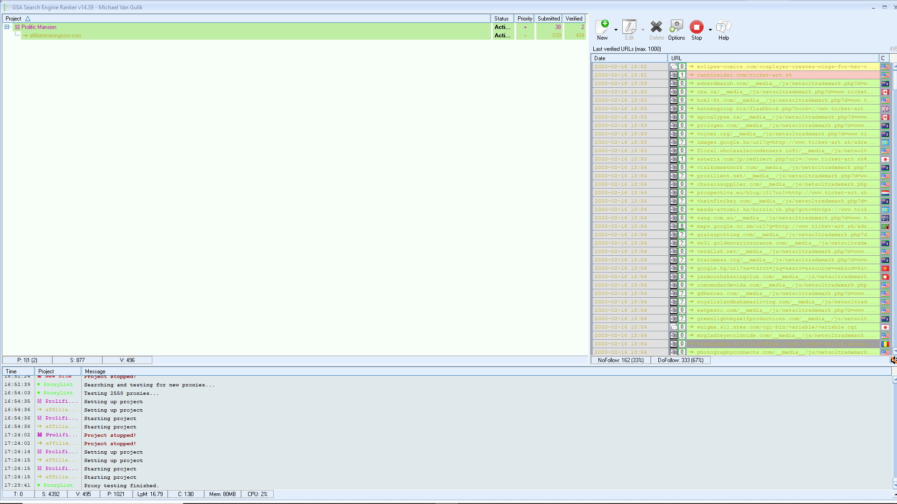
Task: Click the log panel scroll-up arrow
Action: point(894,380)
